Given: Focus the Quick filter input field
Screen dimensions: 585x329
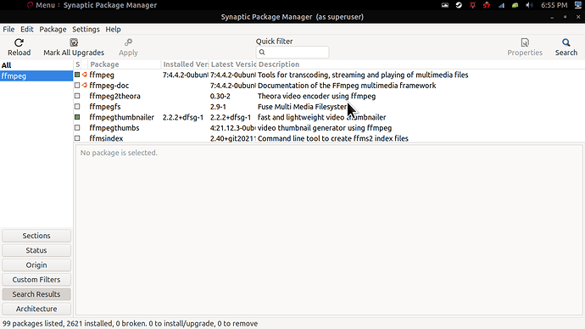Looking at the screenshot, I should pos(292,53).
